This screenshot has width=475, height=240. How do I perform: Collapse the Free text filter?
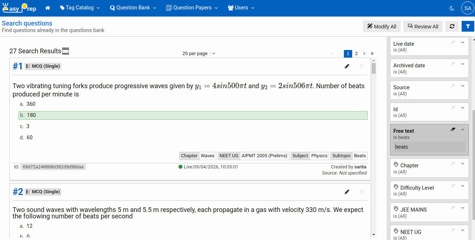pyautogui.click(x=463, y=130)
